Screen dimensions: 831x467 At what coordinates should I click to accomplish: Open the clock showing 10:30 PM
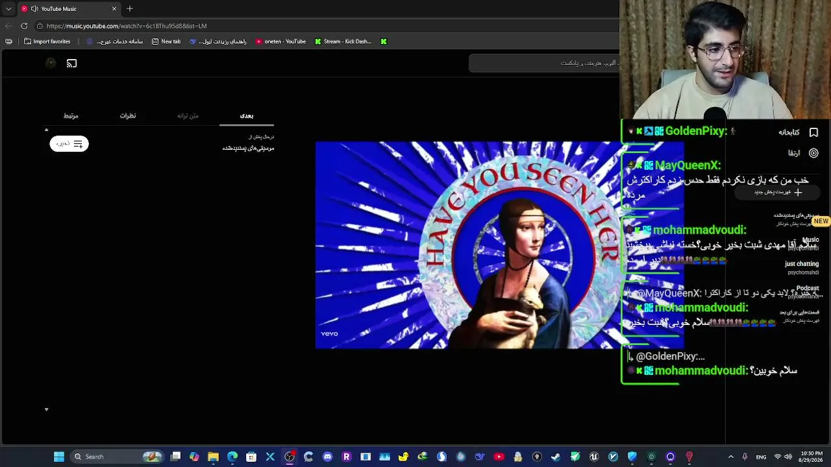pyautogui.click(x=812, y=457)
